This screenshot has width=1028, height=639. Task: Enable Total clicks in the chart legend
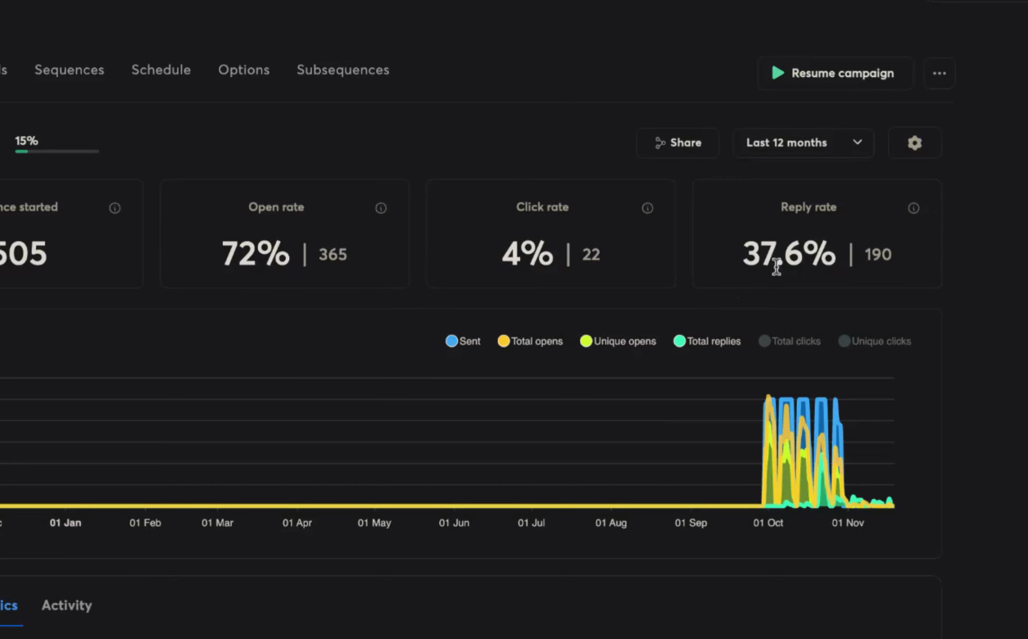pos(789,341)
